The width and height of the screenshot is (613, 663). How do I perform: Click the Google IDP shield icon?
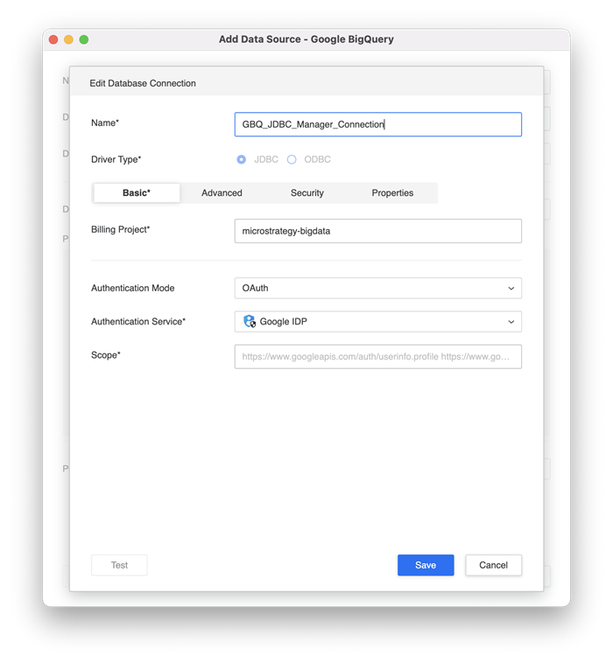click(x=249, y=322)
